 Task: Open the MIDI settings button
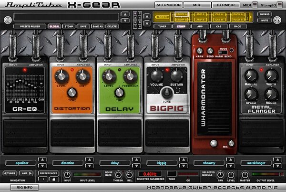click(x=197, y=5)
